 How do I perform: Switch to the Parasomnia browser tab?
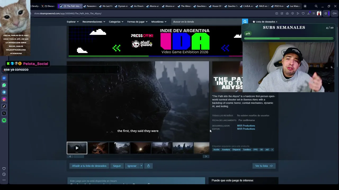tap(90, 6)
